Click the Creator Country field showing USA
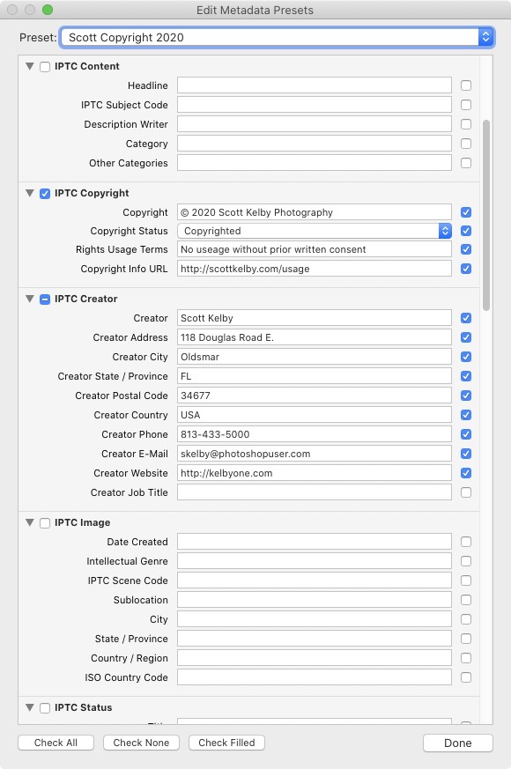Viewport: 511px width, 769px height. tap(315, 415)
